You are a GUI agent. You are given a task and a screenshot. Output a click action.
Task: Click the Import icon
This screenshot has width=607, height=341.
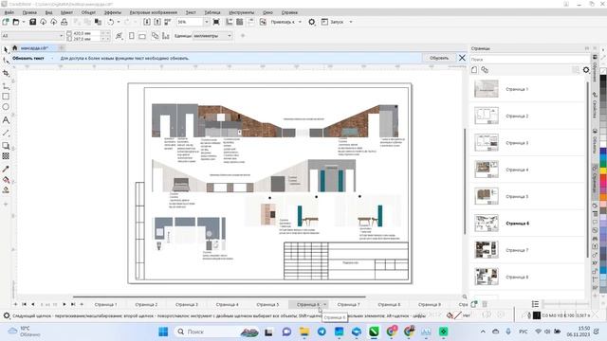click(x=147, y=22)
